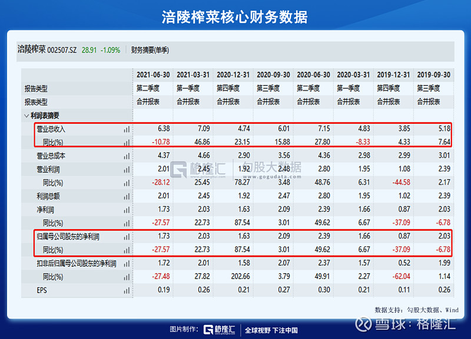Click the stock price 28.91
Image resolution: width=471 pixels, height=339 pixels.
point(89,50)
